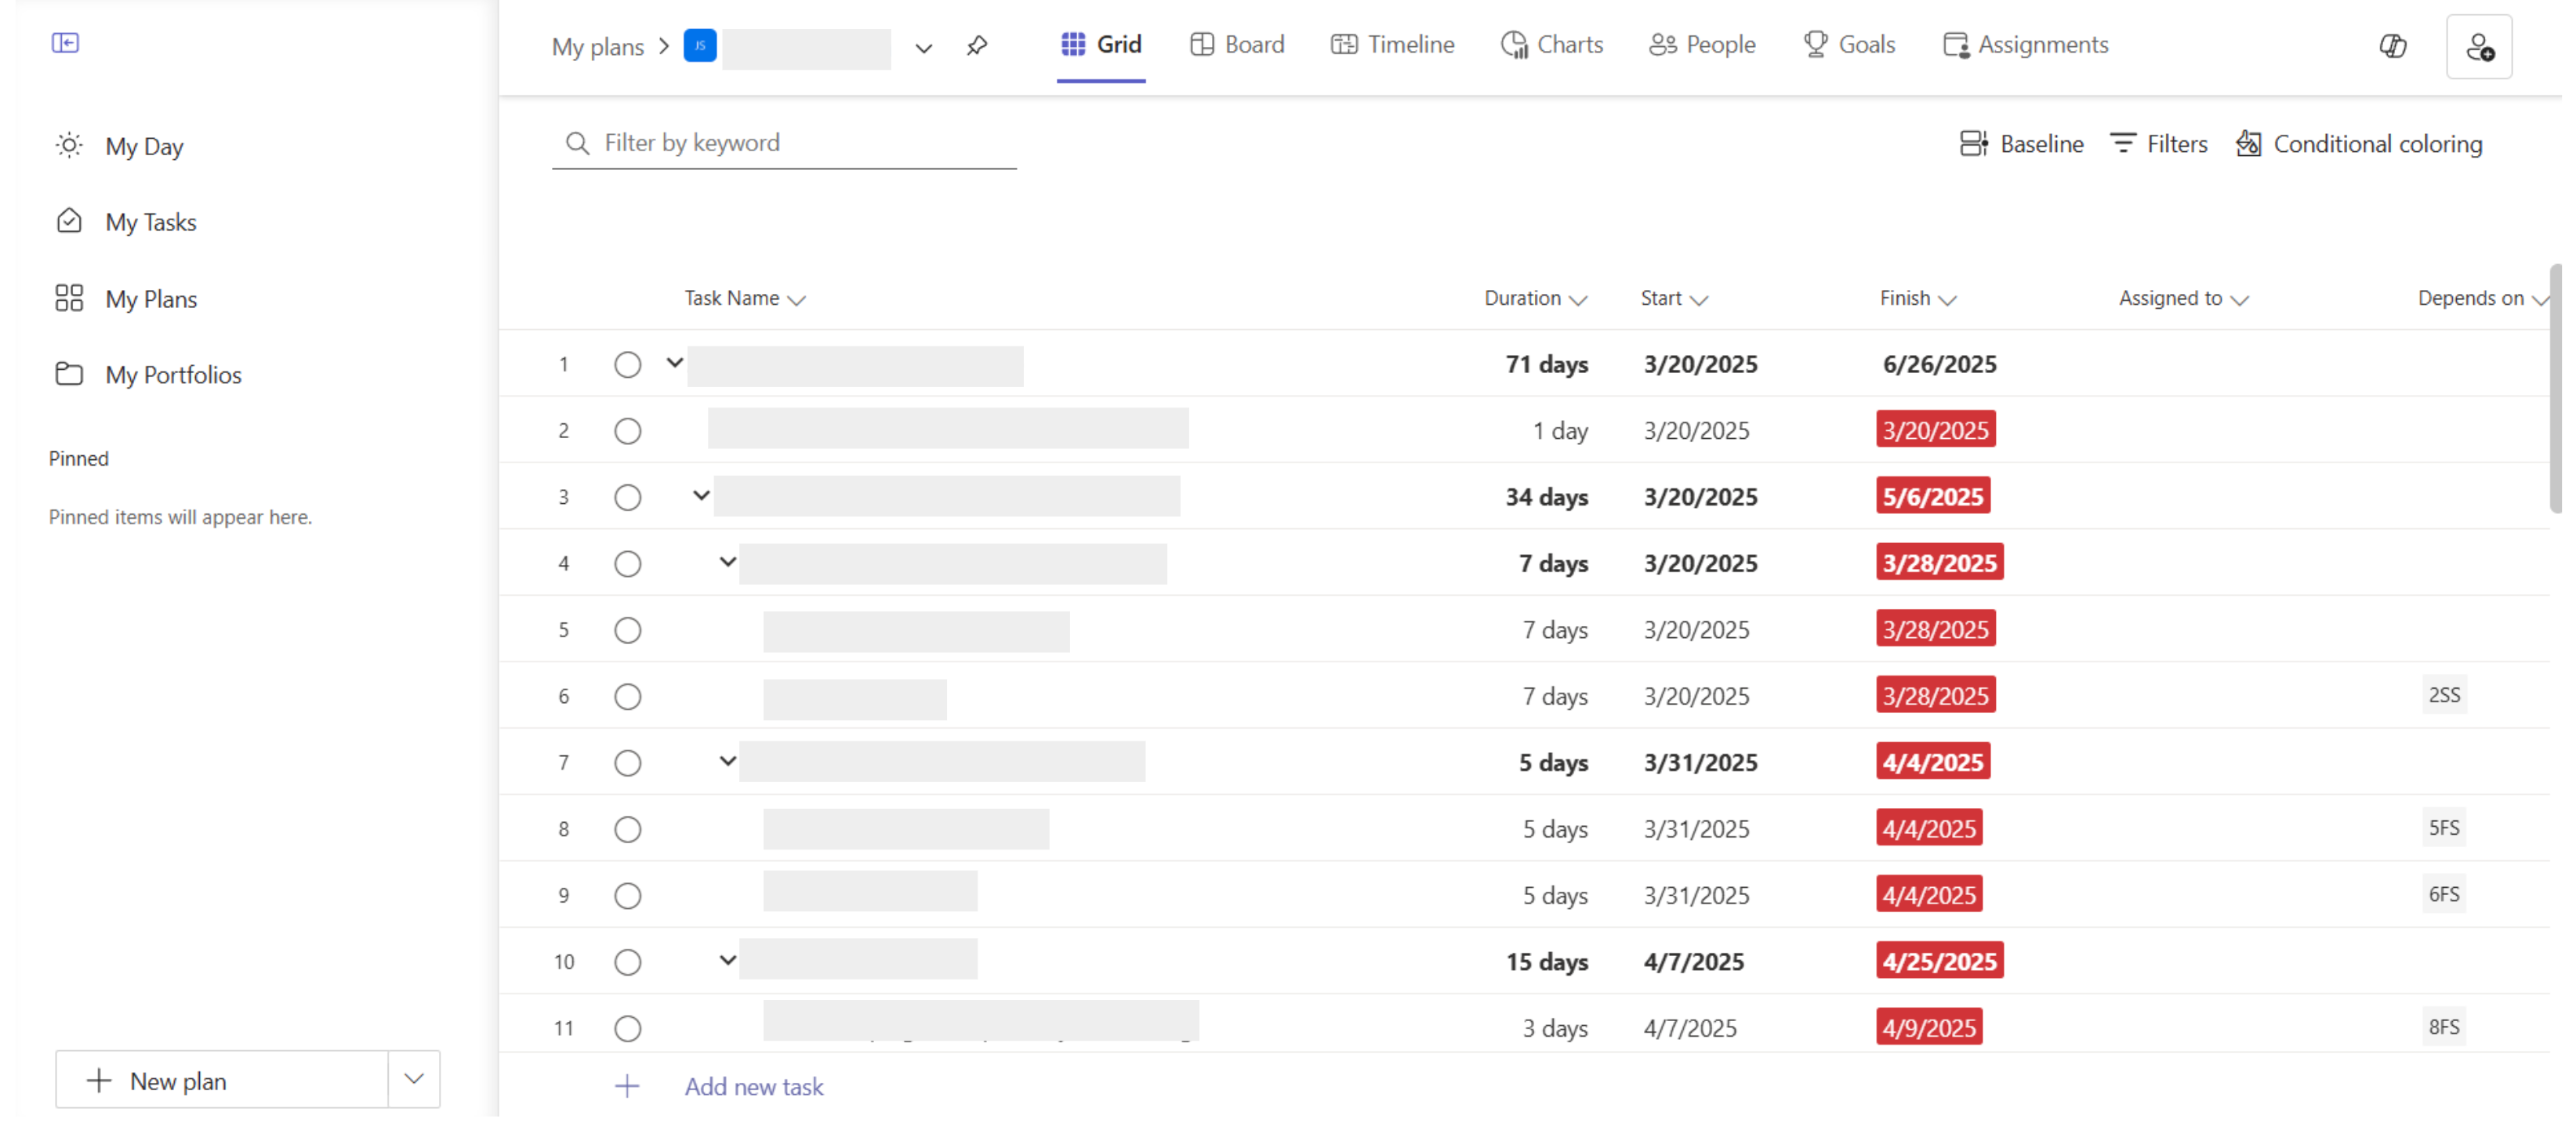The height and width of the screenshot is (1141, 2576).
Task: Click Add new task link
Action: click(753, 1087)
